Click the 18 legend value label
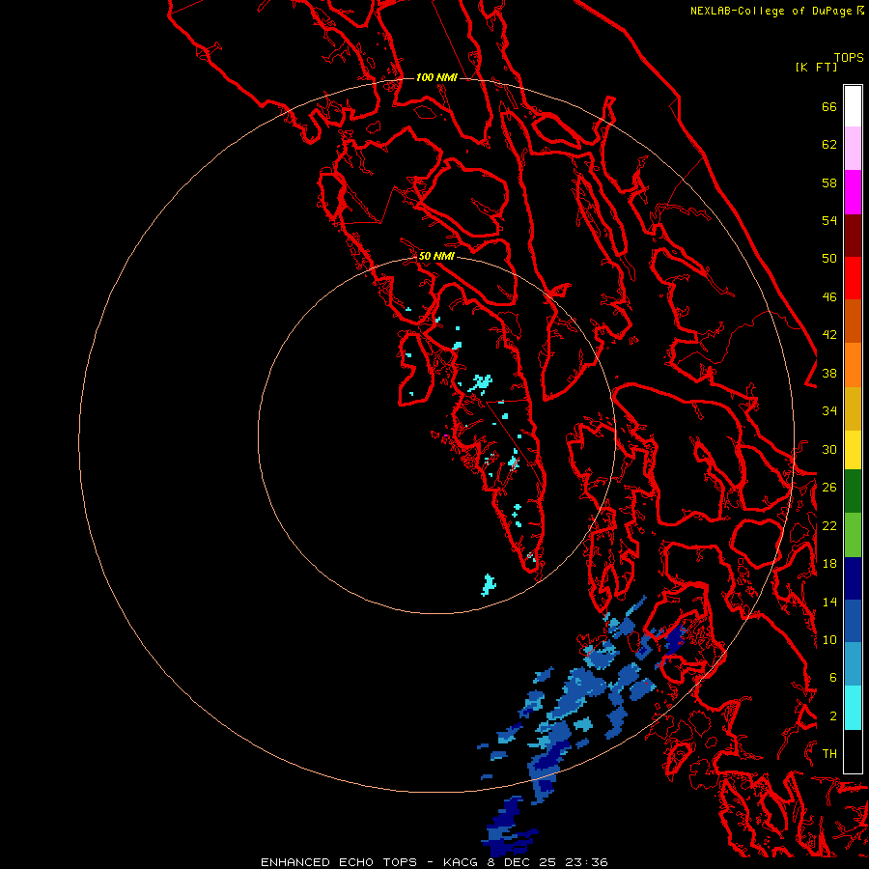This screenshot has height=869, width=869. coord(829,564)
